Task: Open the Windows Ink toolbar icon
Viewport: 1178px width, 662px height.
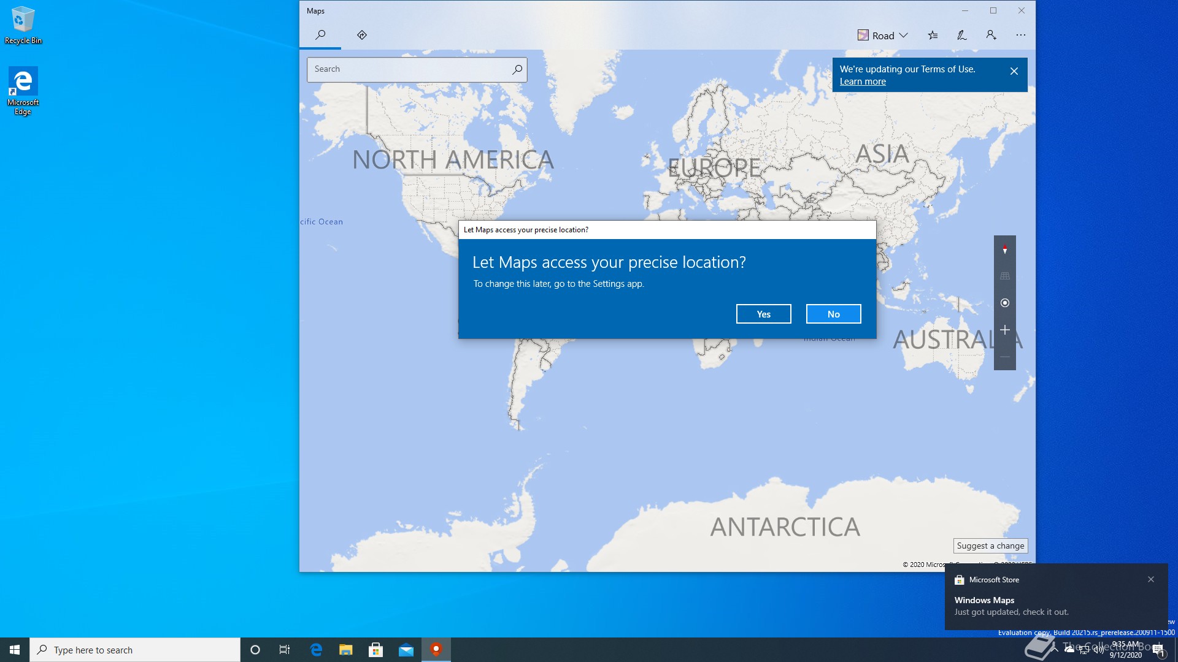Action: [962, 36]
